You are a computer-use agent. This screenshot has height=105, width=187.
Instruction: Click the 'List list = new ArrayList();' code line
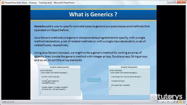coord(51,77)
